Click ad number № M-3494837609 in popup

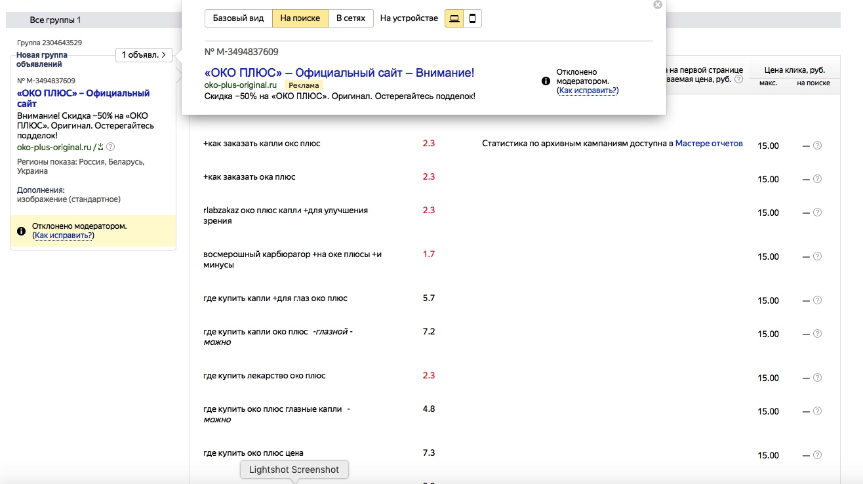click(241, 52)
